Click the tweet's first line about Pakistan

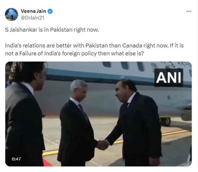52,30
